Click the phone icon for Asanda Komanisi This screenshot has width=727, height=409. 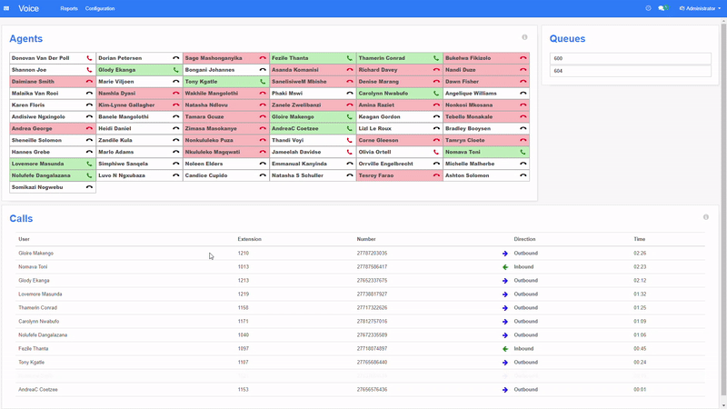coord(350,70)
